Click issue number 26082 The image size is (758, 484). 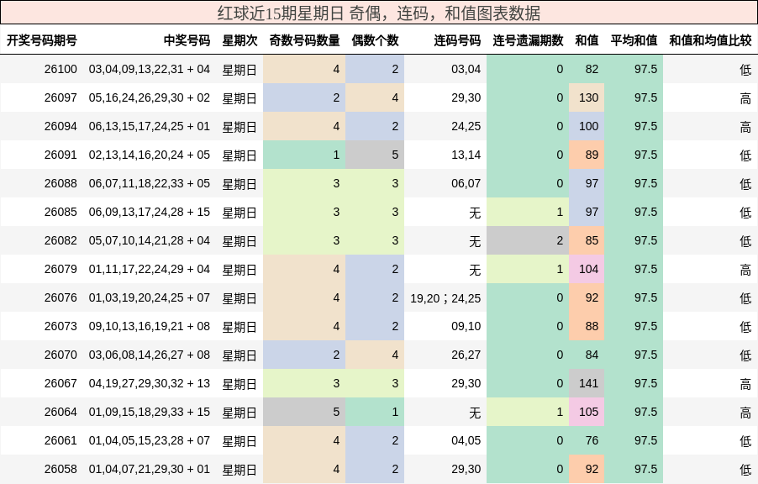(x=61, y=240)
